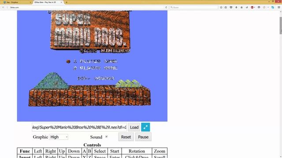
Task: Open the downloads arrow icon
Action: click(236, 7)
